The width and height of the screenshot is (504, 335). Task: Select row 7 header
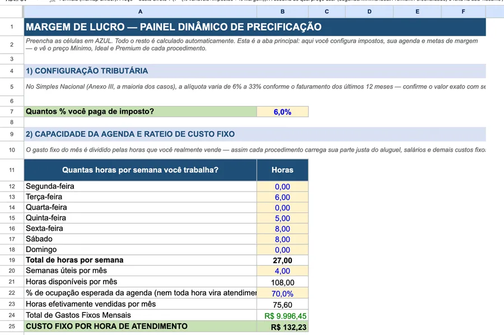coord(12,111)
